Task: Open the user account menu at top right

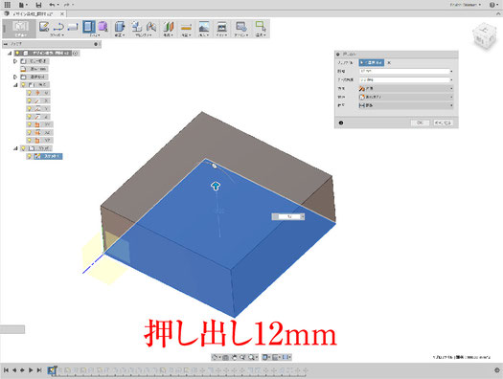Action: [466, 5]
